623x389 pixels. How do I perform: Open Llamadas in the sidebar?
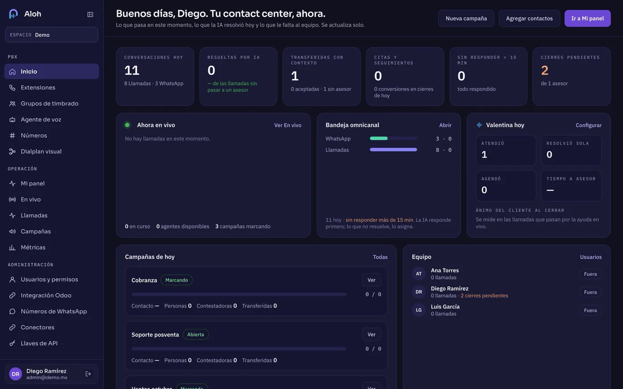52,216
